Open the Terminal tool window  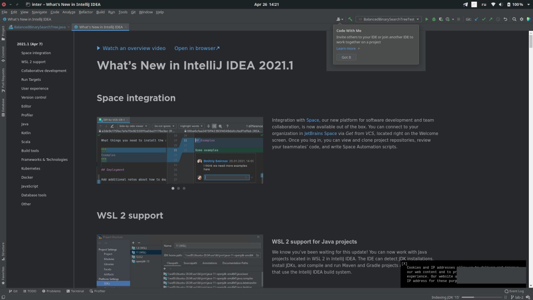[75, 291]
